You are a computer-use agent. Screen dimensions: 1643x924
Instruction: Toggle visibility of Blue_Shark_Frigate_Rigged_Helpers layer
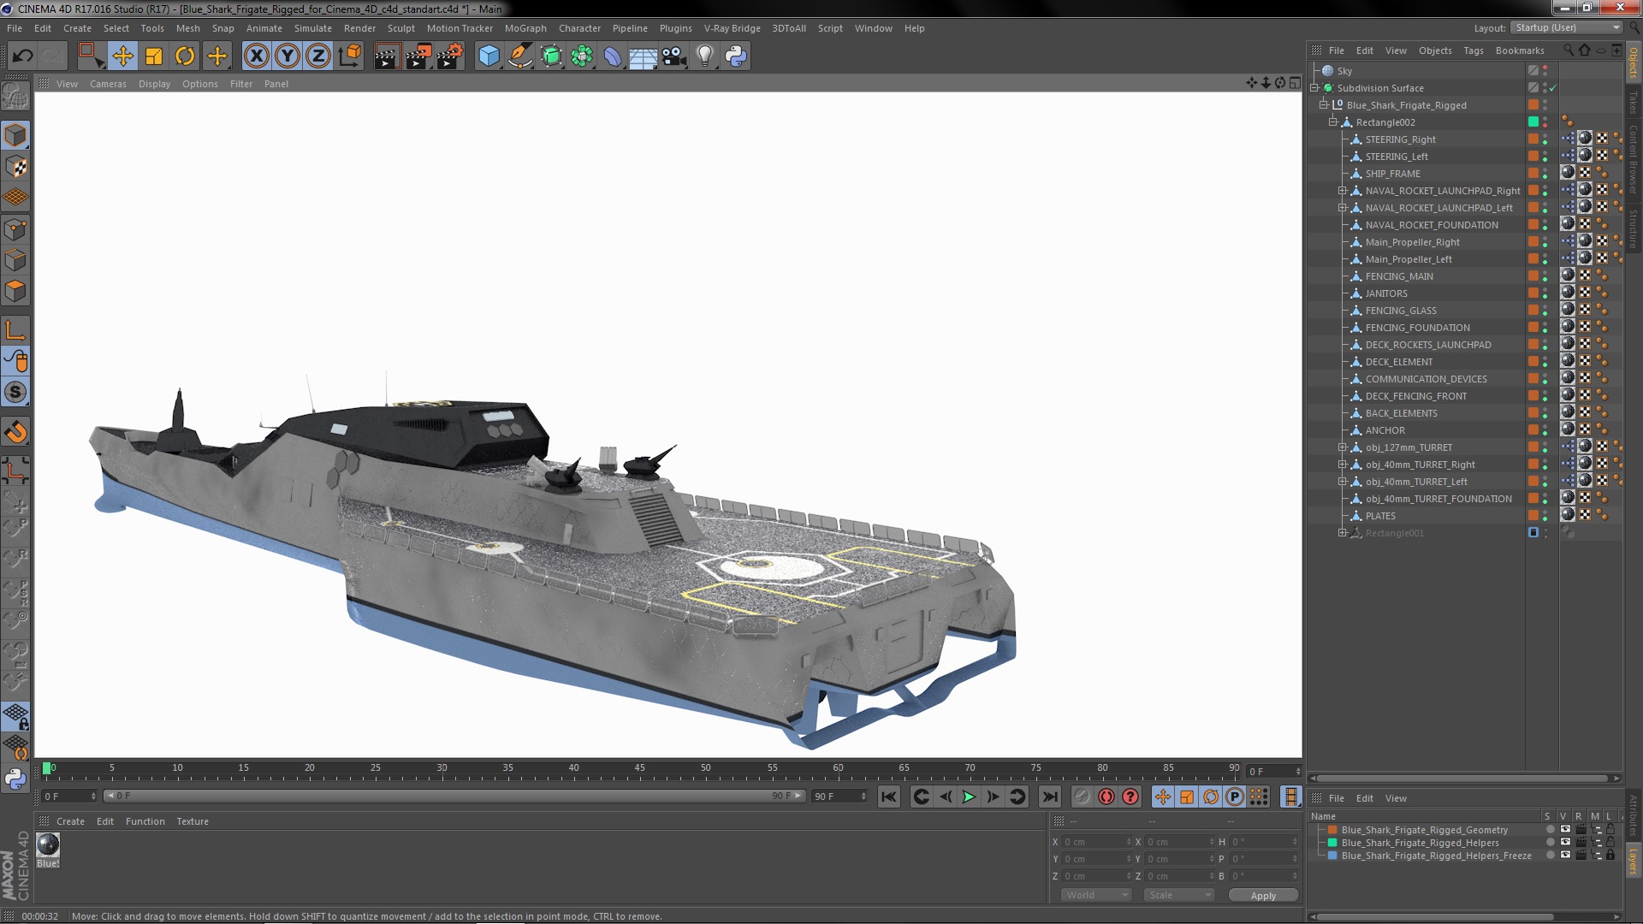click(x=1565, y=843)
